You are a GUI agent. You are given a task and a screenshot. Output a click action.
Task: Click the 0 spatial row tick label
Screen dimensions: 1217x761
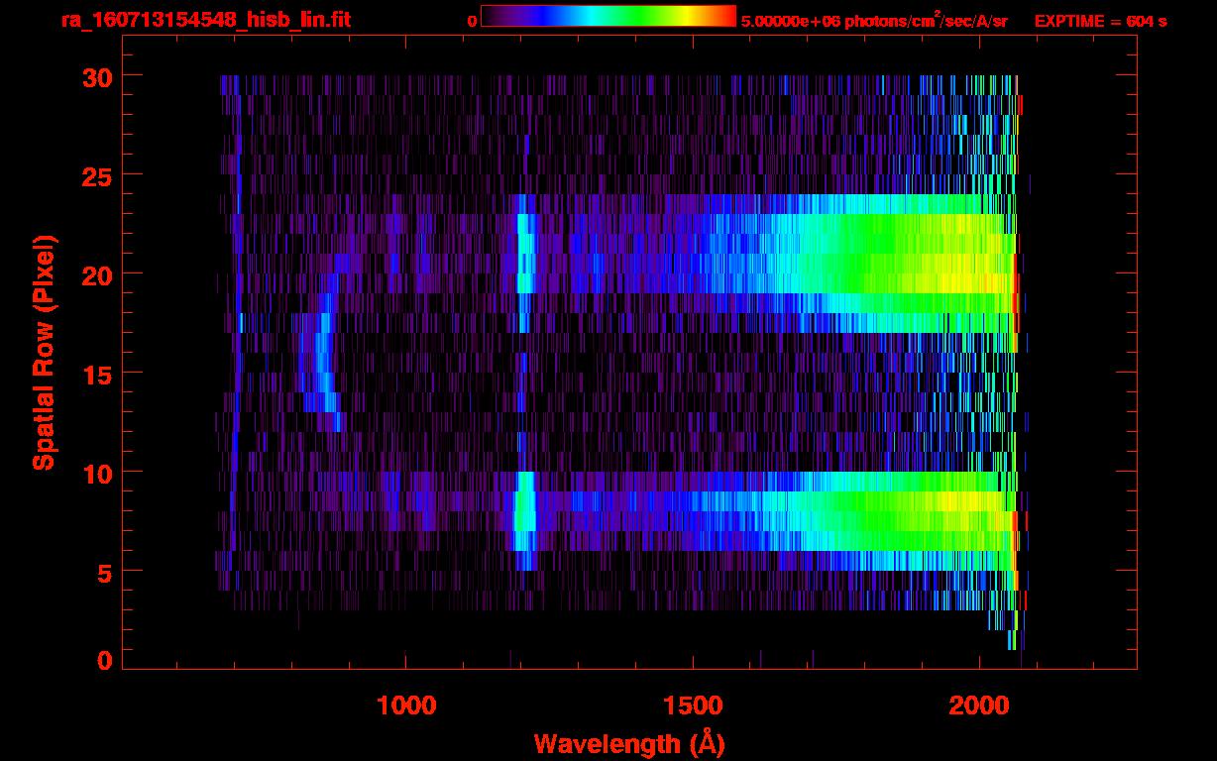104,660
